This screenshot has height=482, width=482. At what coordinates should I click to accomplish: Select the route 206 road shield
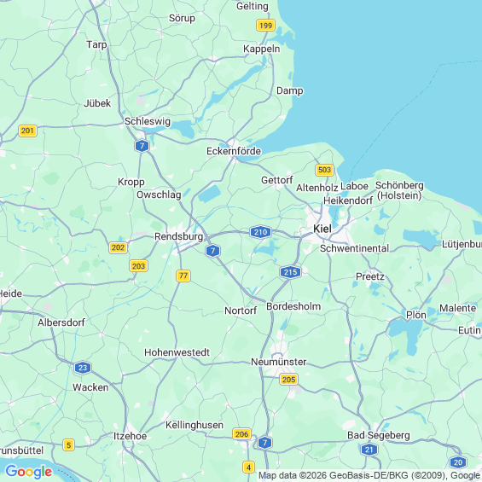point(241,434)
